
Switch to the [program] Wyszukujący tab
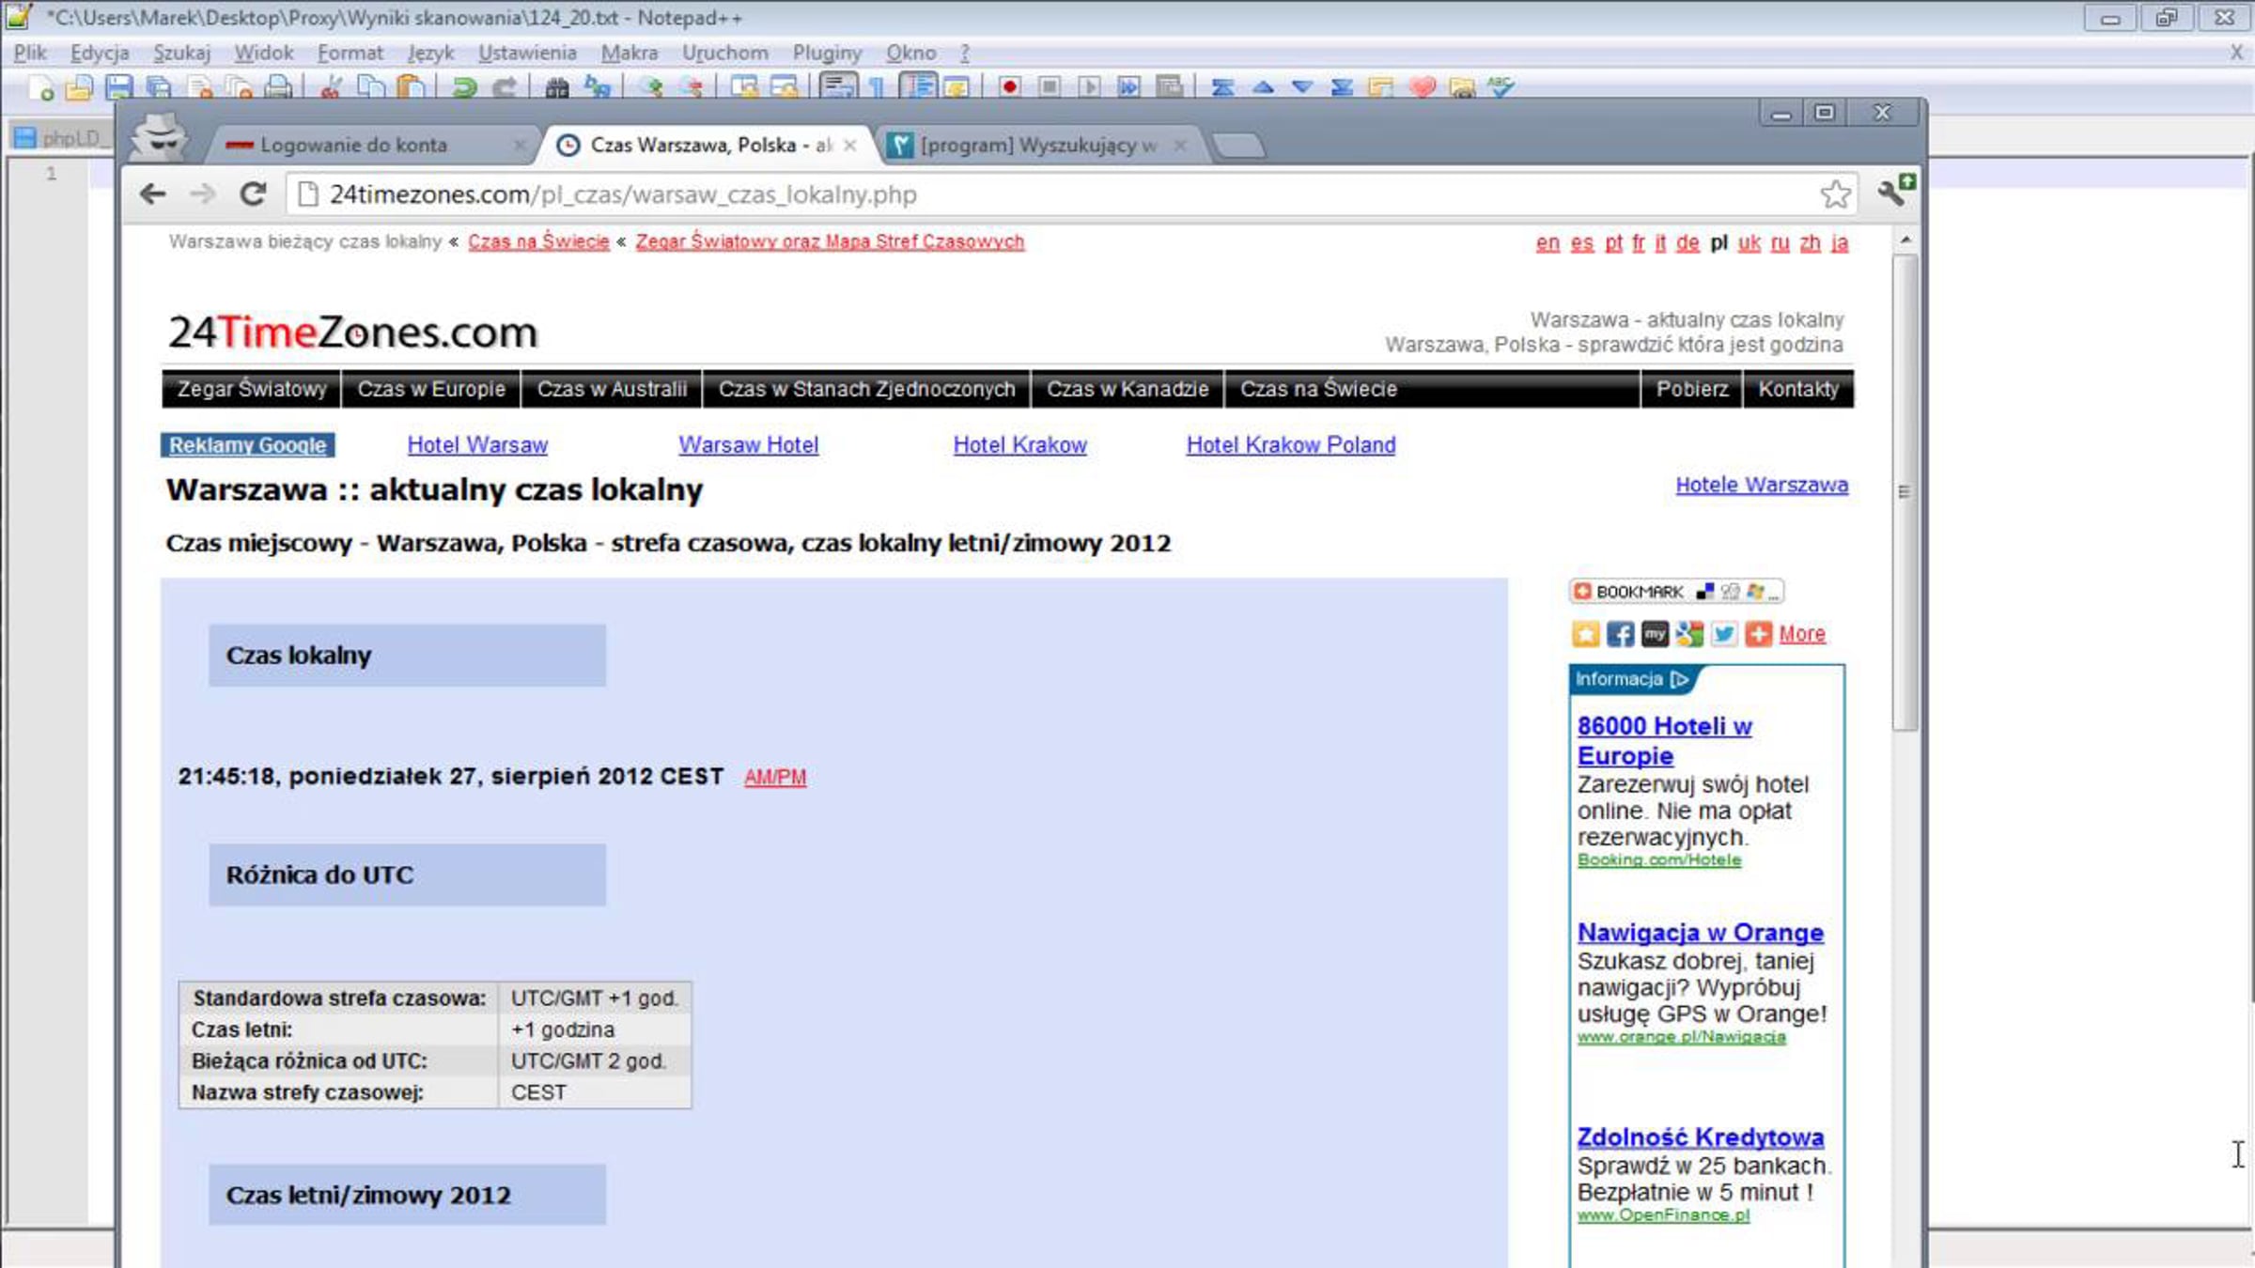pyautogui.click(x=1038, y=145)
